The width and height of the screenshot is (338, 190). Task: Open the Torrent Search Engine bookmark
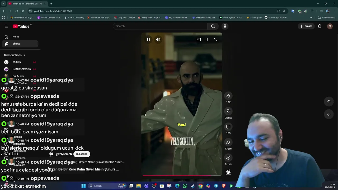pos(99,18)
